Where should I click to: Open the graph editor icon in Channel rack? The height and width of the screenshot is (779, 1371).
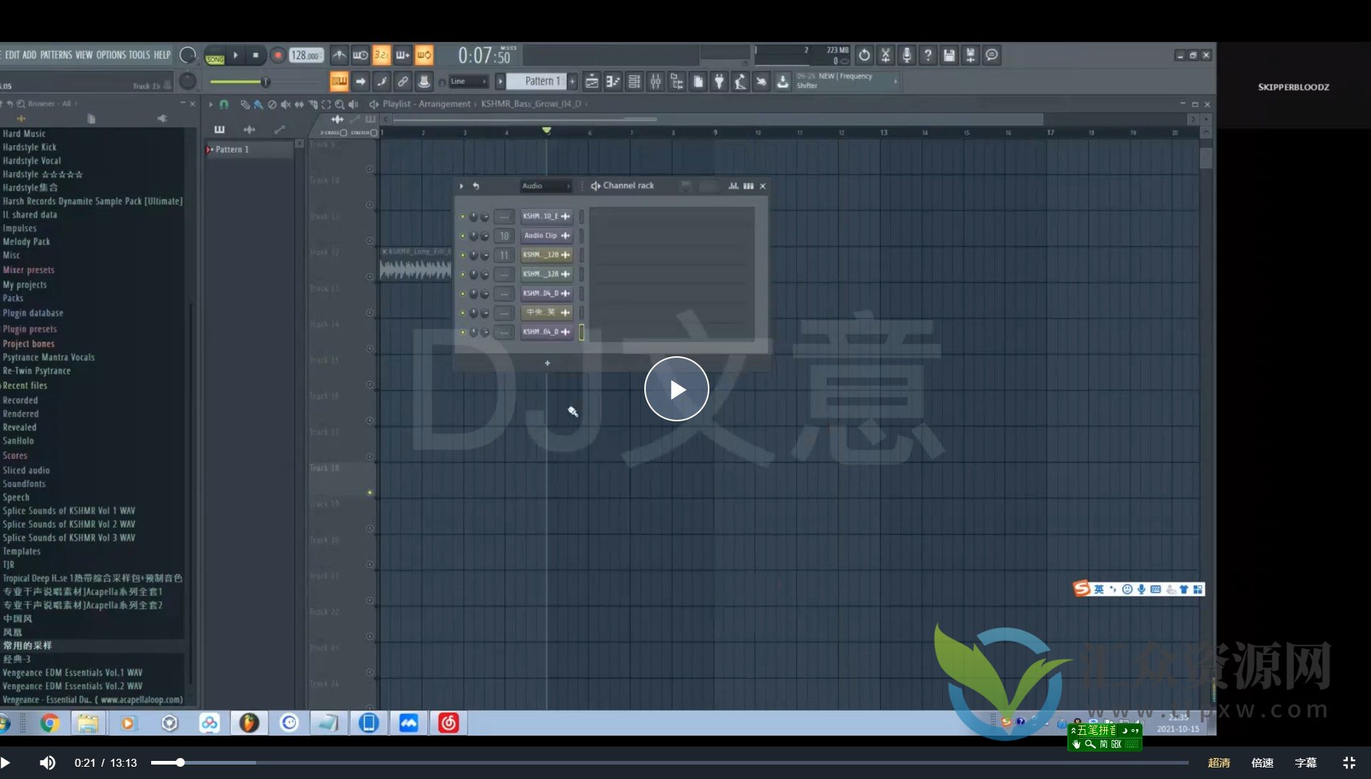tap(733, 186)
